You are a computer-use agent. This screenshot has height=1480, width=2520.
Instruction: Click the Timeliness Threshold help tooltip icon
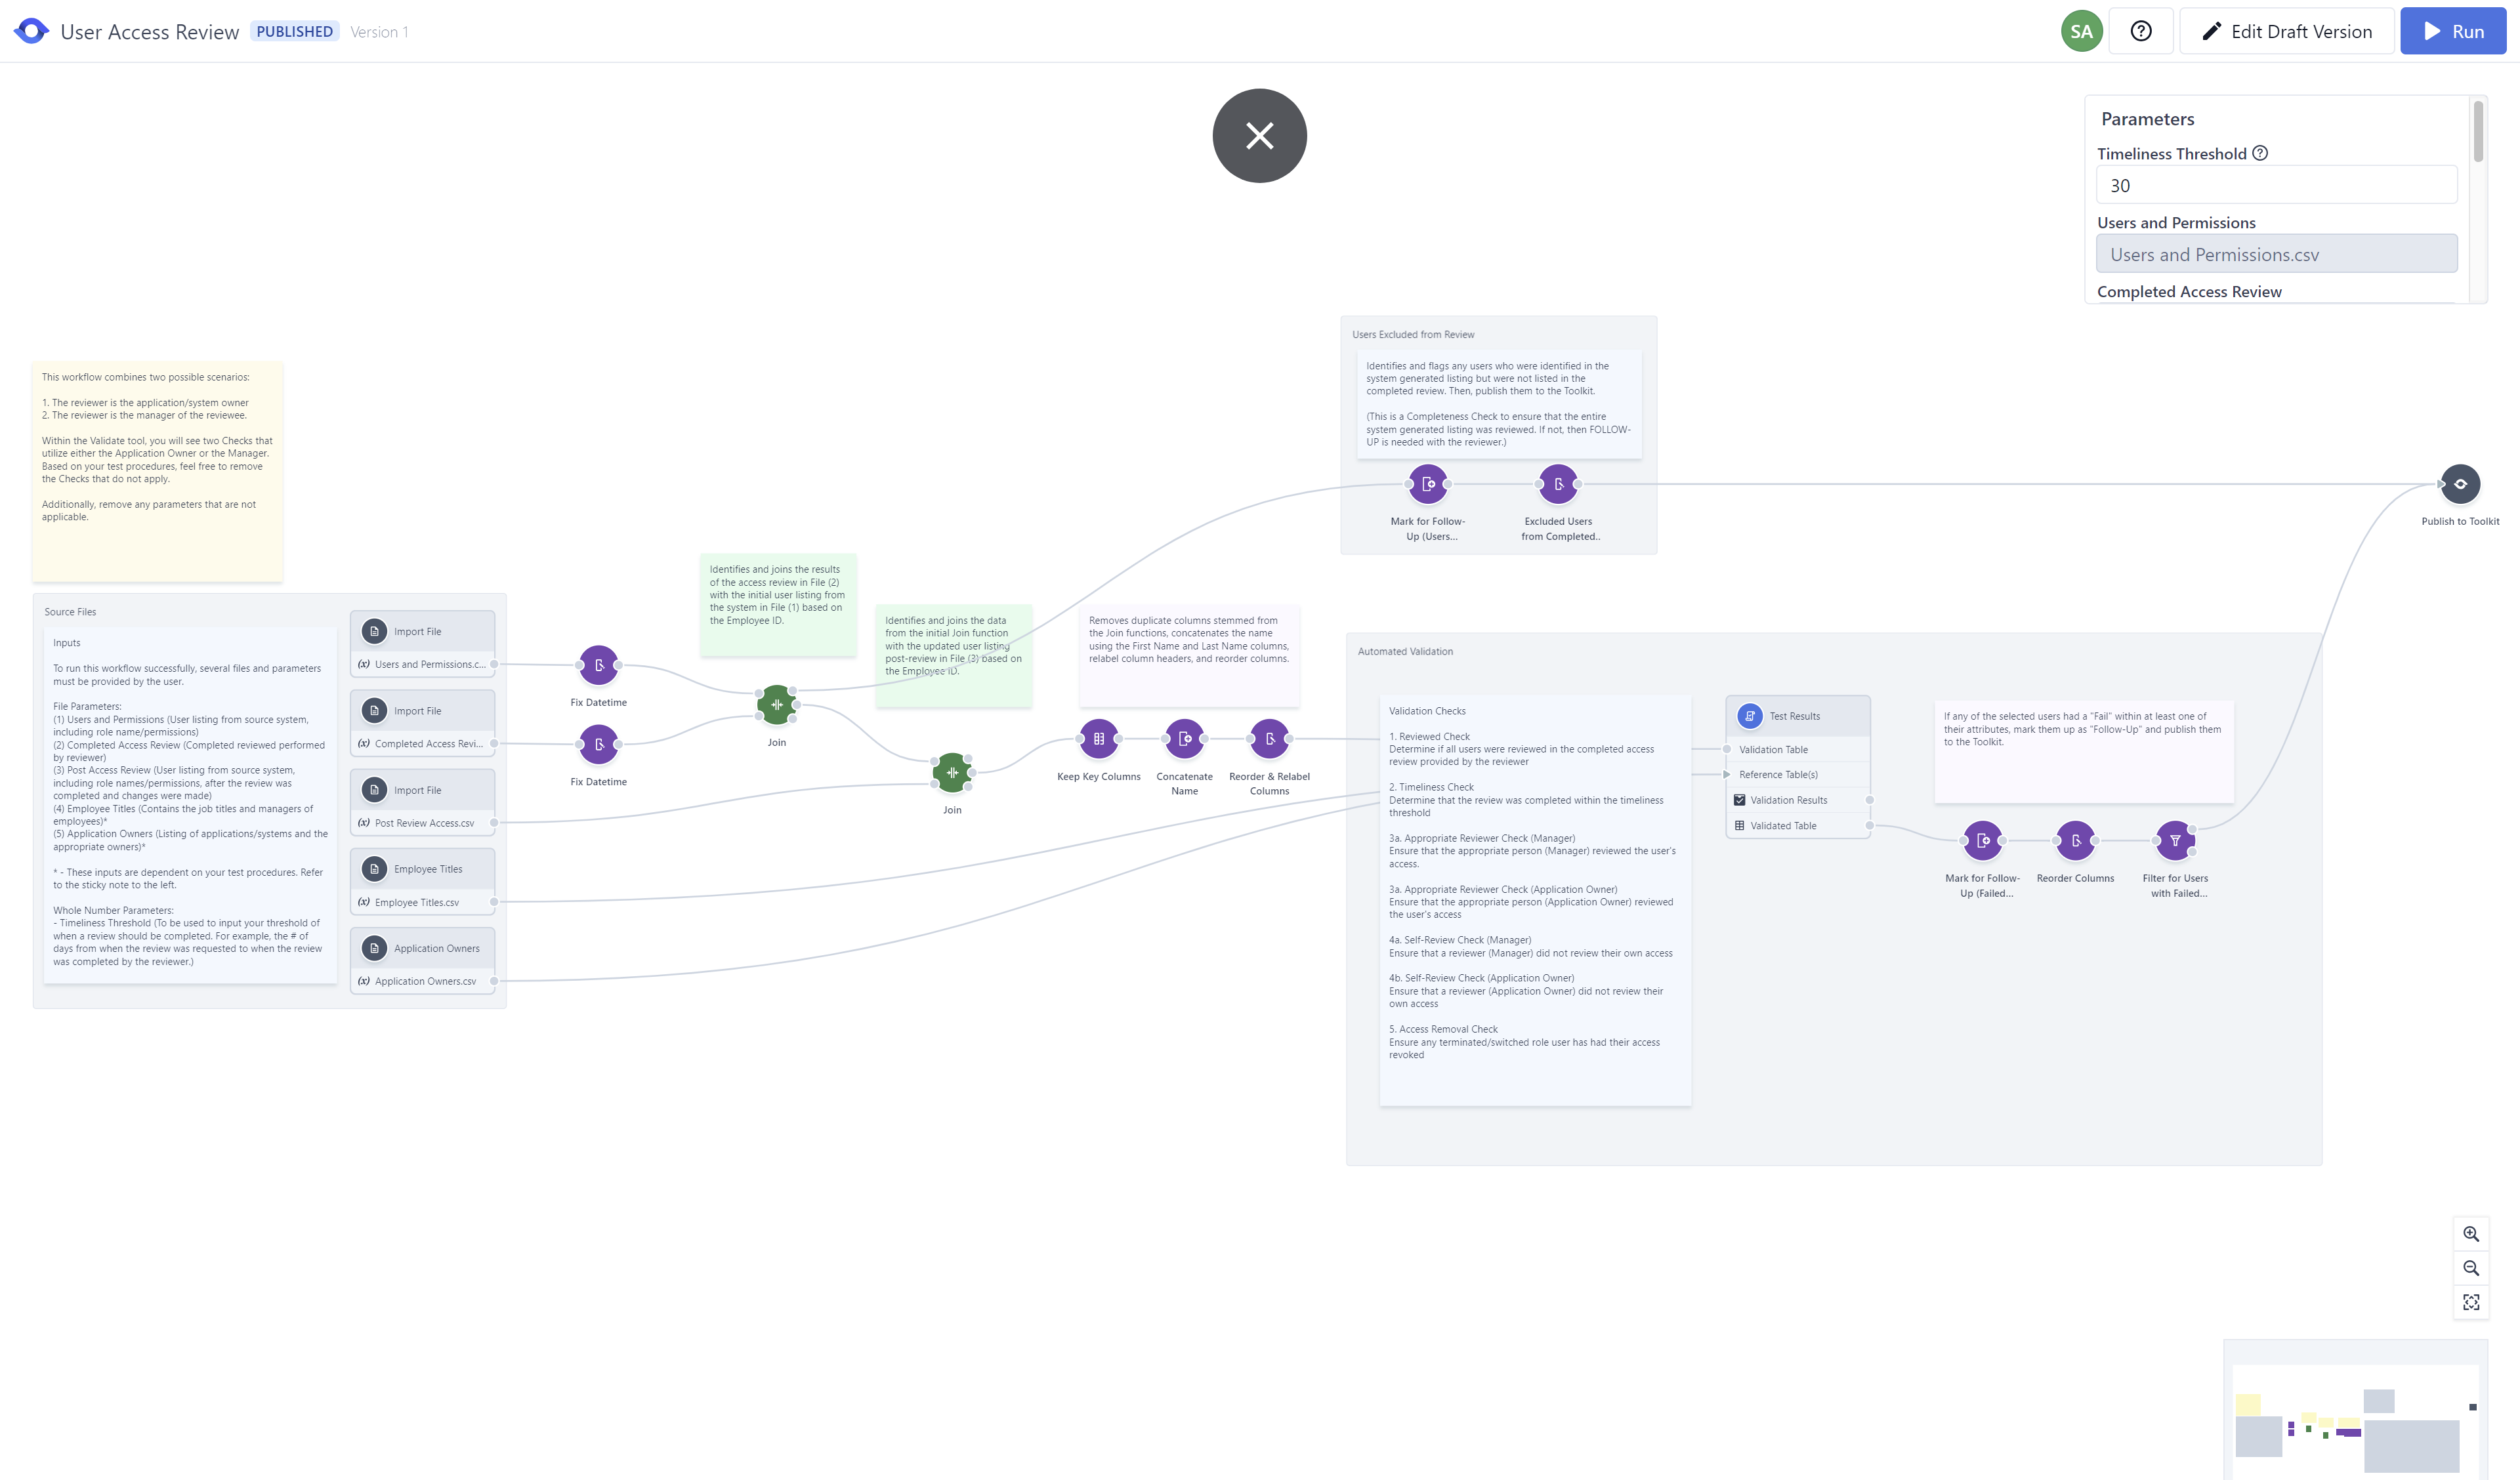click(2260, 153)
